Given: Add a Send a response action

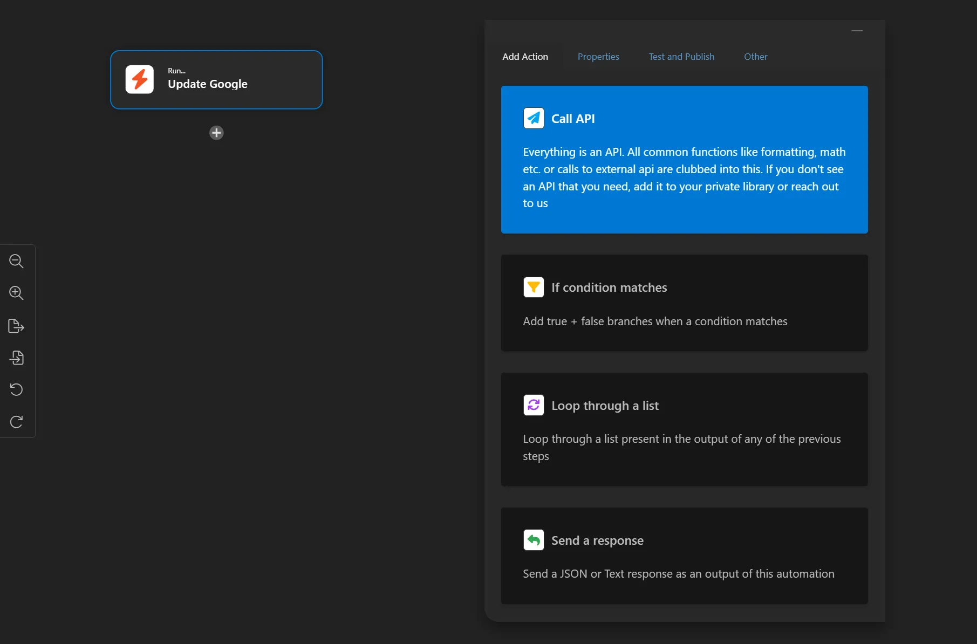Looking at the screenshot, I should click(684, 556).
